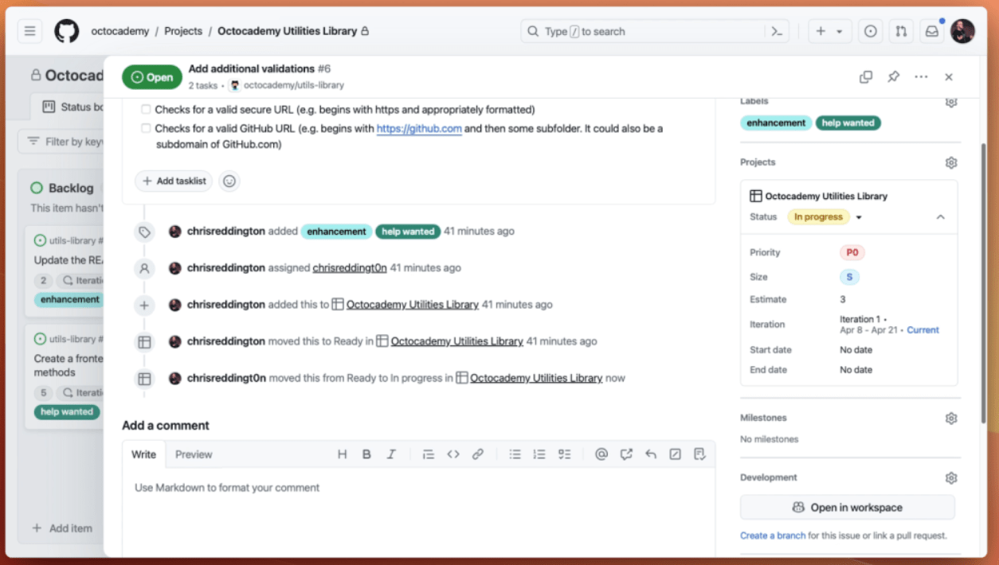Switch to the Preview tab
Screen dimensions: 999x565
pos(194,454)
